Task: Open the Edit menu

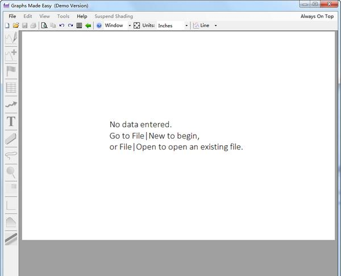Action: [28, 16]
